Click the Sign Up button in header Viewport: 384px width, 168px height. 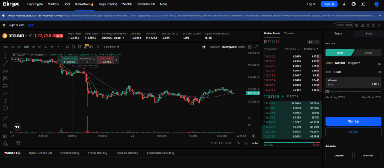coord(329,4)
